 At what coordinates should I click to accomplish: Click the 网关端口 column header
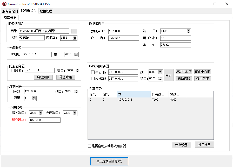coord(159,94)
